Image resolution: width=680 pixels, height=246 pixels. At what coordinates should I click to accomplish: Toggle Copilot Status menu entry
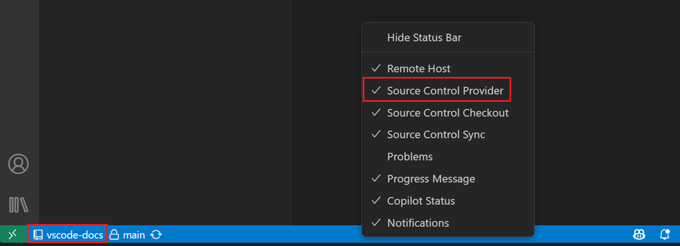[420, 201]
